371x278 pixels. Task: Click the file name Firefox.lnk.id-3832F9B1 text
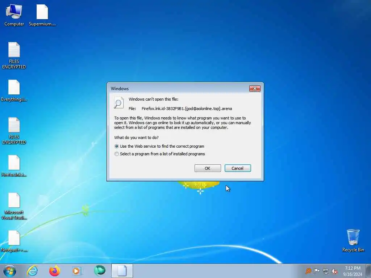pos(187,109)
